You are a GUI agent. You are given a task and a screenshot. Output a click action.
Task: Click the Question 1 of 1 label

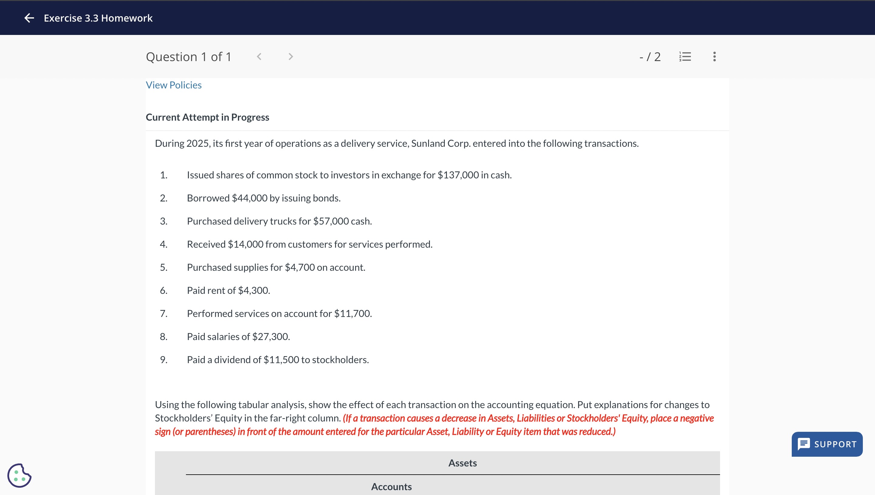(189, 57)
